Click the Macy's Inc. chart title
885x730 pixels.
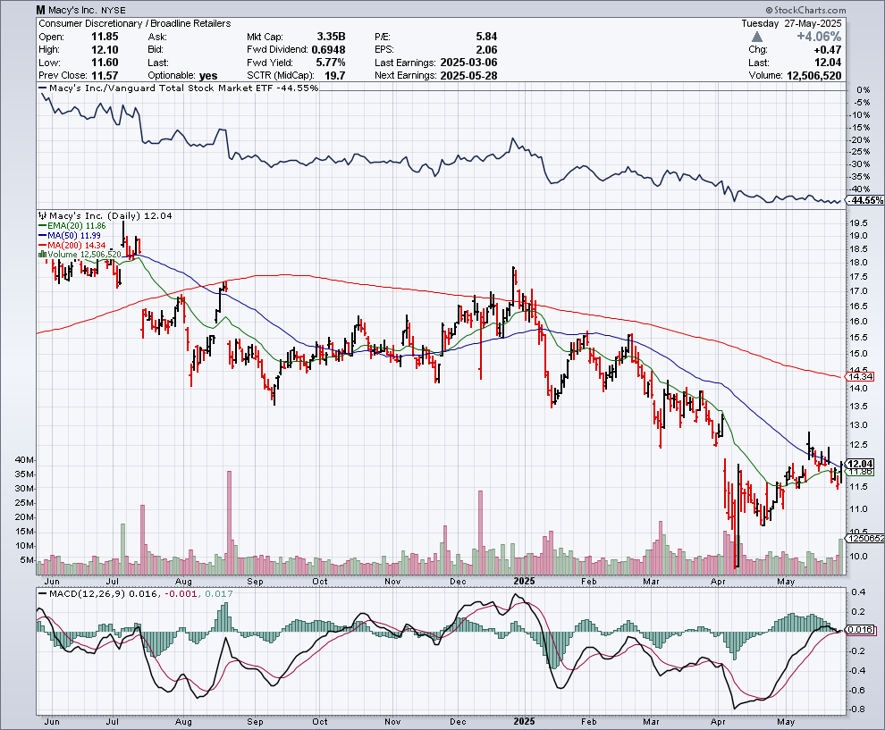[x=72, y=10]
